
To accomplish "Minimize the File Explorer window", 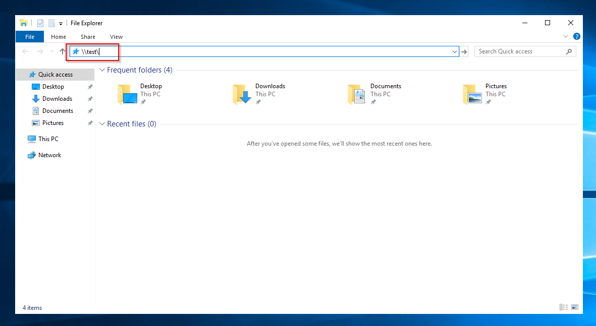I will tap(524, 23).
